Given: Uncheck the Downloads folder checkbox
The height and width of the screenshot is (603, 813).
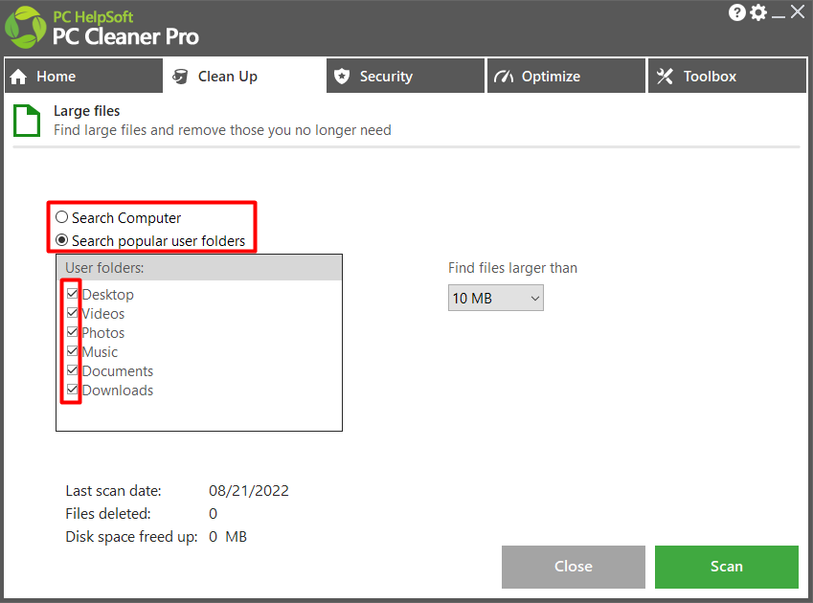Looking at the screenshot, I should tap(72, 390).
